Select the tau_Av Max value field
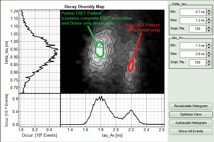The image size is (214, 142). pos(193,54)
